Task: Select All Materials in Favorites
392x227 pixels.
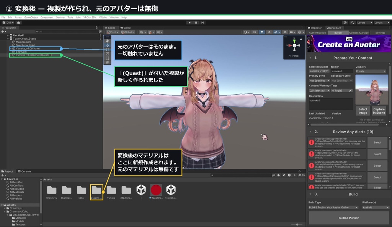Action: point(17,192)
